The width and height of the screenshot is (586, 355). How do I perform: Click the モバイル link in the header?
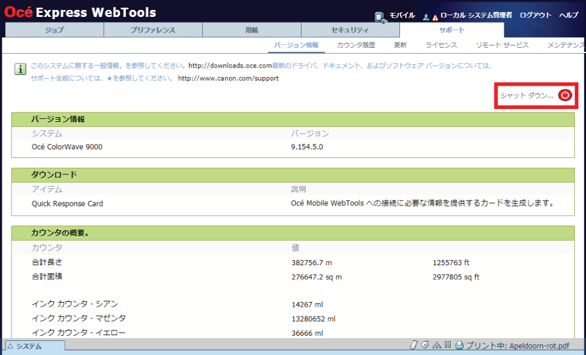pyautogui.click(x=402, y=15)
